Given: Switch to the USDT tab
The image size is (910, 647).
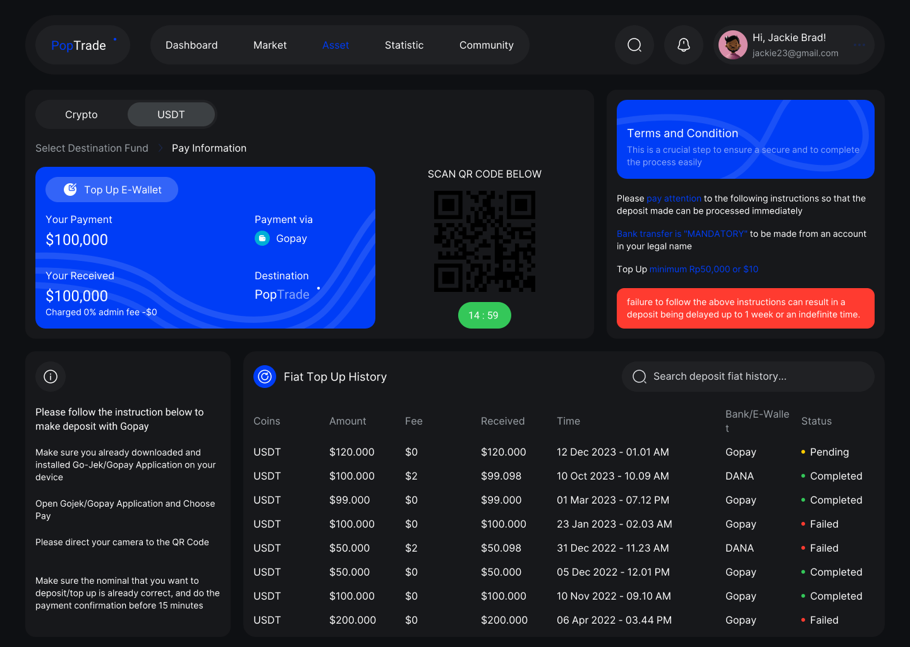Looking at the screenshot, I should coord(171,114).
